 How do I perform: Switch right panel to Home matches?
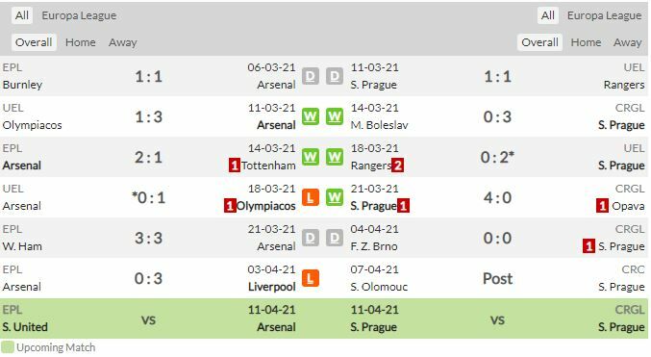pos(586,42)
